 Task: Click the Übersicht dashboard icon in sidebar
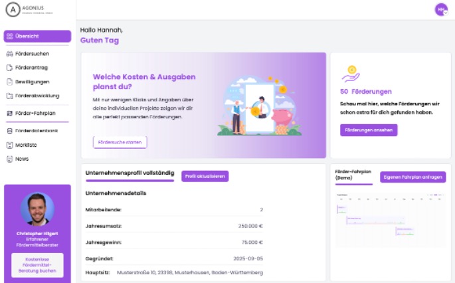[x=9, y=36]
